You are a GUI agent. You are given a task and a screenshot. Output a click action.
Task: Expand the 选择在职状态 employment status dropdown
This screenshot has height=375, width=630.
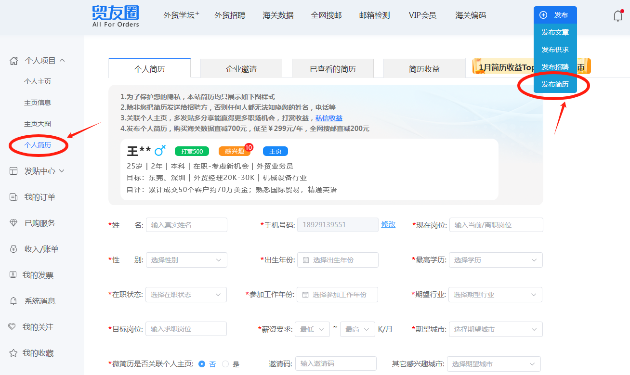(186, 295)
